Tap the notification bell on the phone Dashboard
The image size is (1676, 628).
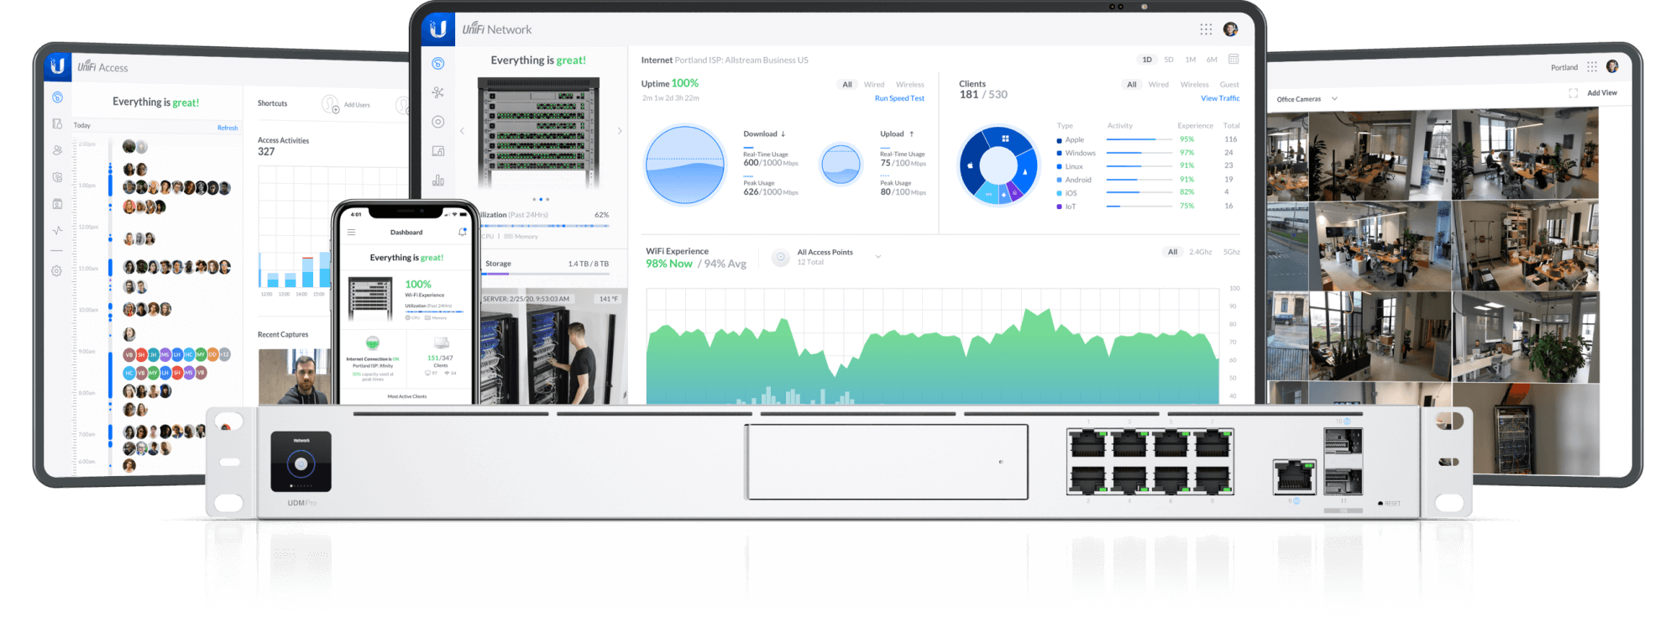pyautogui.click(x=462, y=232)
